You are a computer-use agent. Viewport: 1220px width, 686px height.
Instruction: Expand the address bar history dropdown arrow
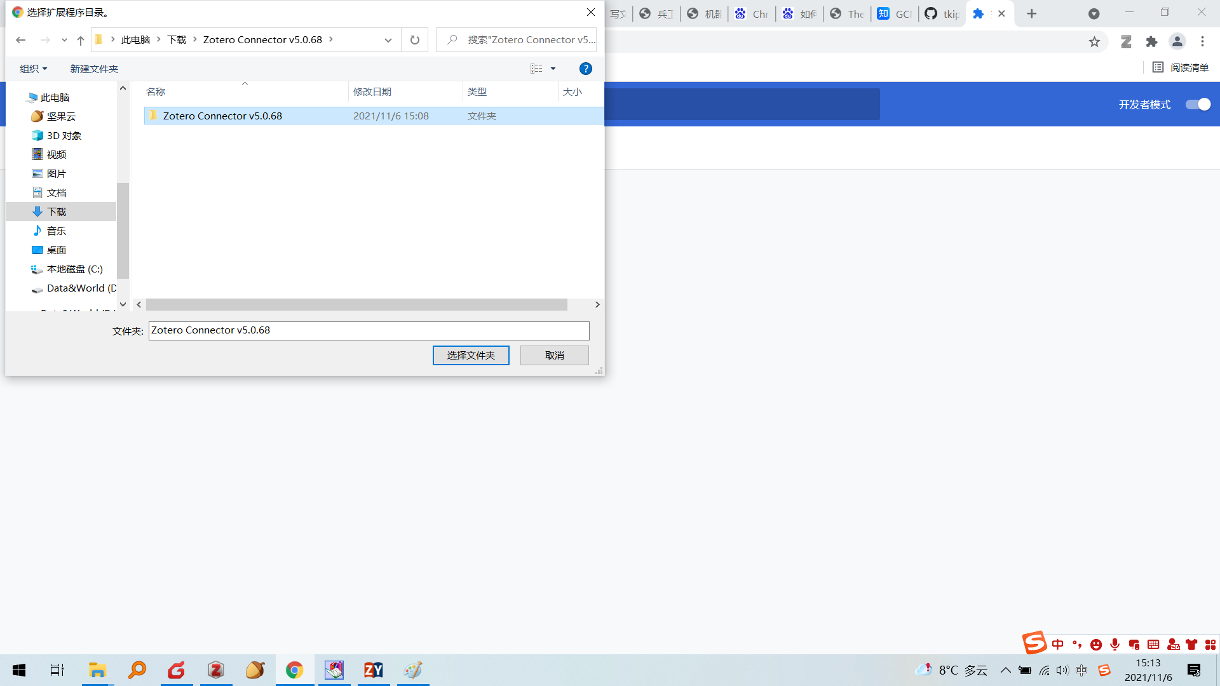388,39
